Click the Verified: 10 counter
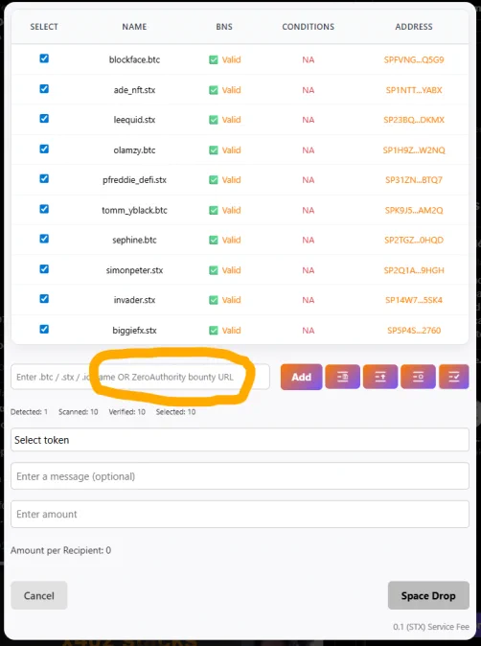The height and width of the screenshot is (646, 481). (x=126, y=411)
